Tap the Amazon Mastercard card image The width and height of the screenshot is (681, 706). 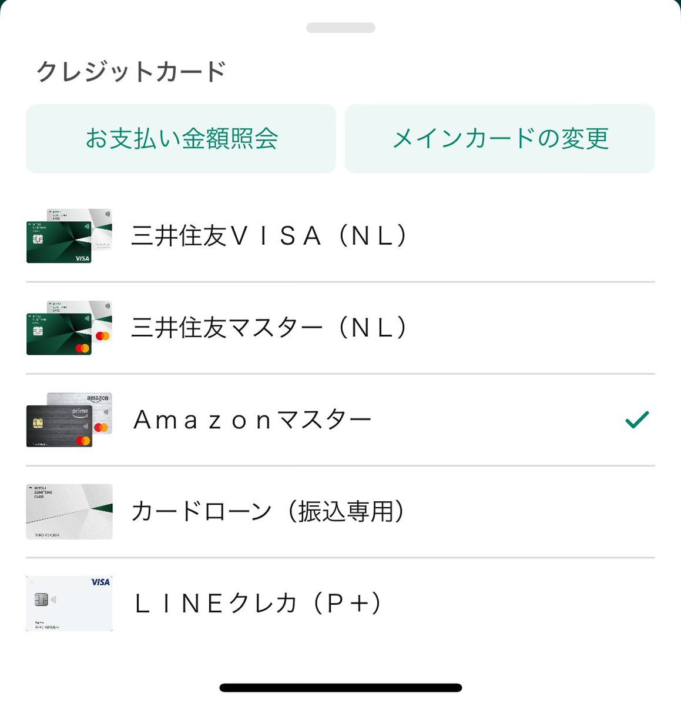(x=69, y=419)
